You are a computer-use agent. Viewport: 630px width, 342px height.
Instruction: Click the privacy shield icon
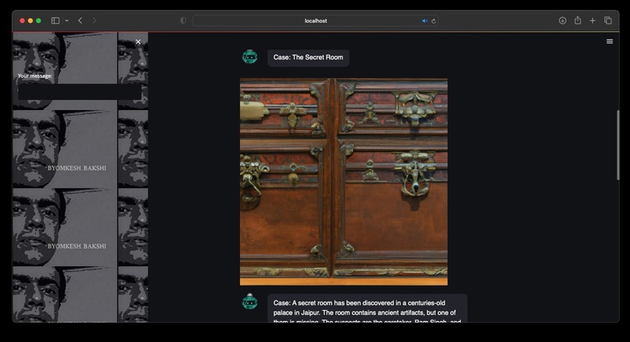183,20
